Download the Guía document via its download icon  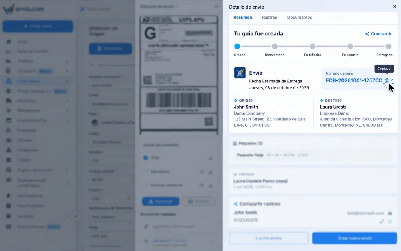210,158
